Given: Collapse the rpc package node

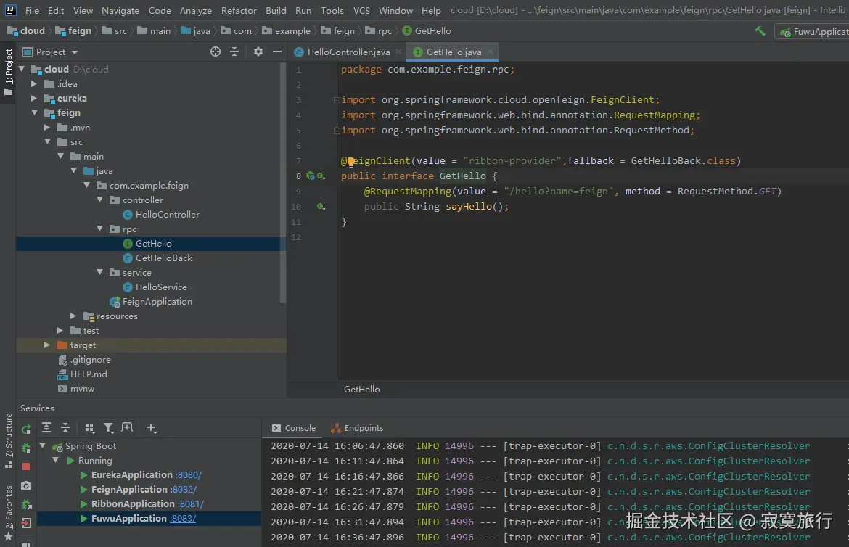Looking at the screenshot, I should [100, 229].
